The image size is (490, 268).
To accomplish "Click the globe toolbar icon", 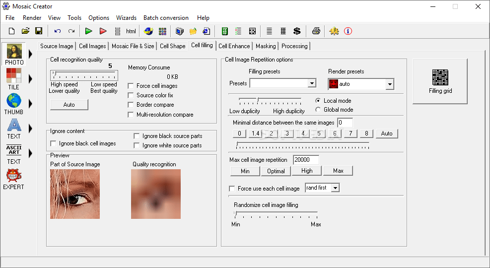I will coord(148,31).
